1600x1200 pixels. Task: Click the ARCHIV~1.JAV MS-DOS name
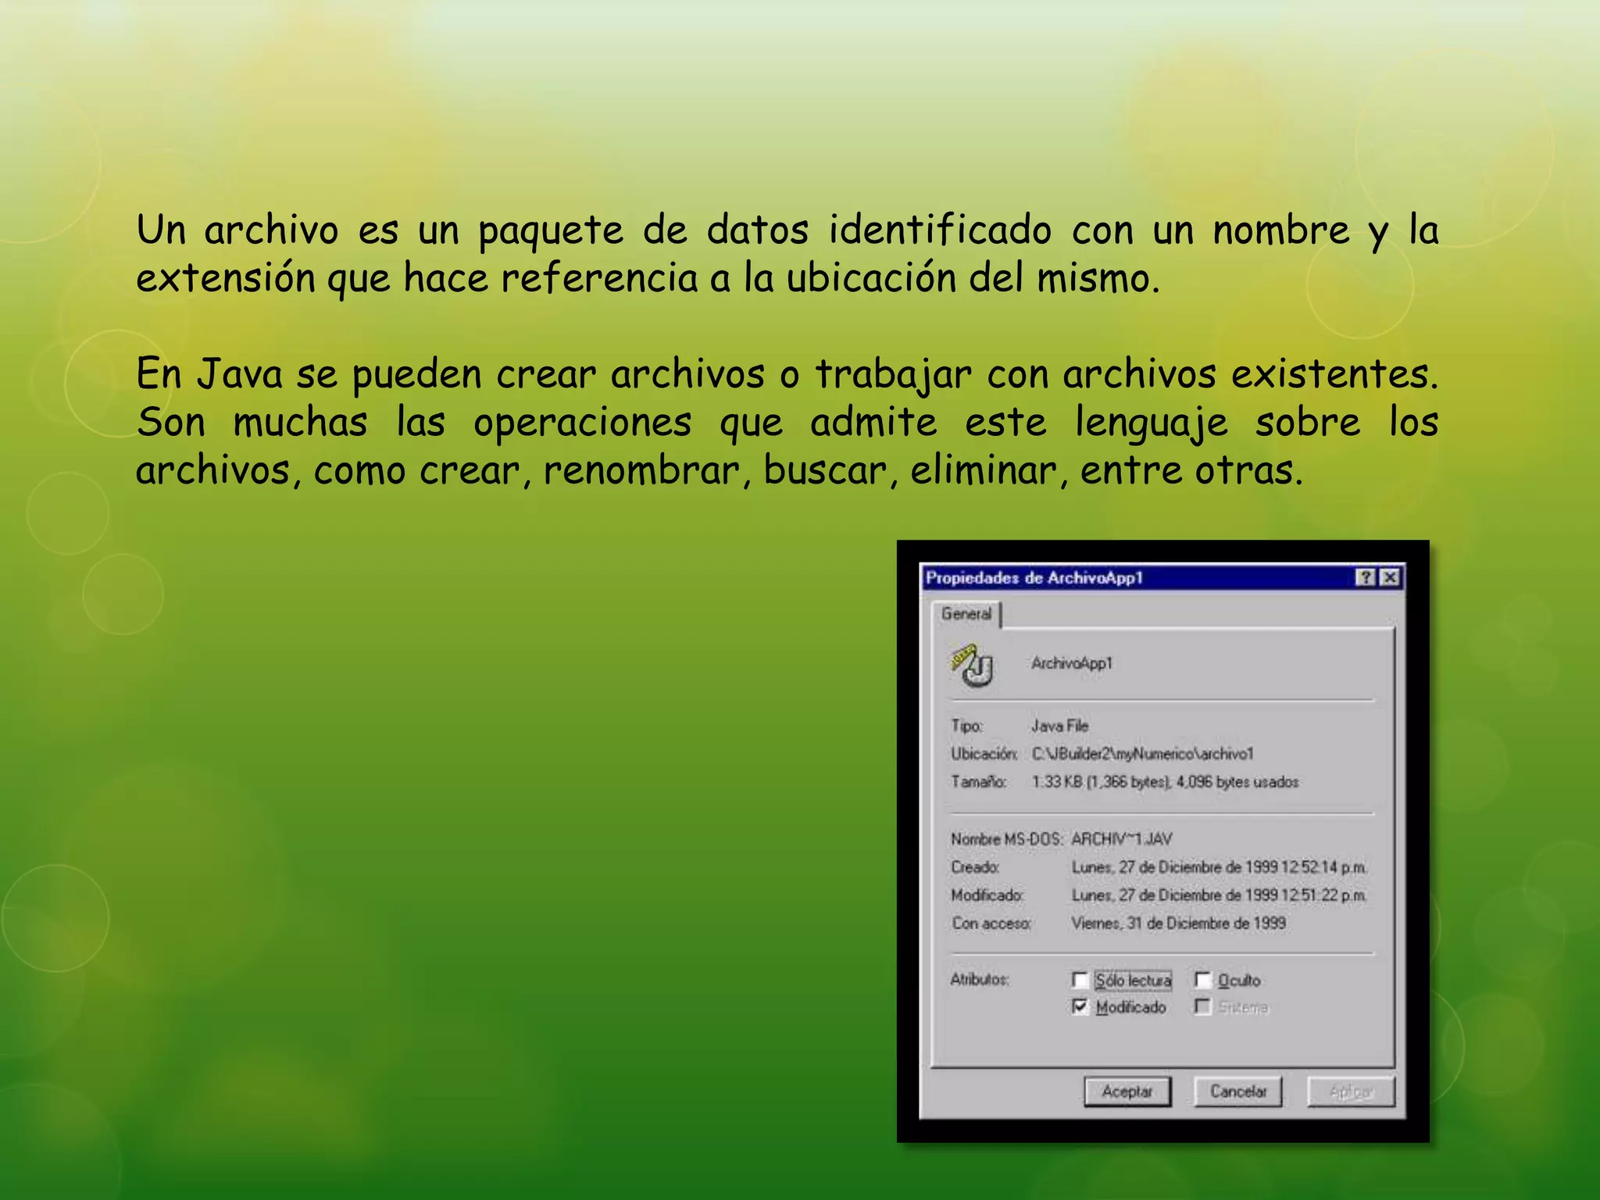click(1121, 839)
